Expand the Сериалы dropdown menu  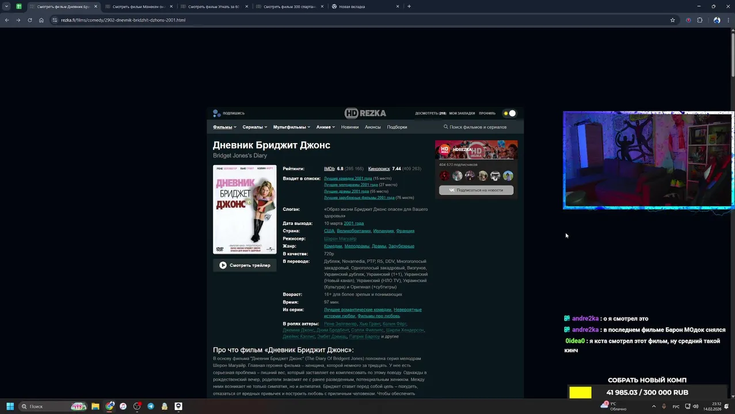255,127
